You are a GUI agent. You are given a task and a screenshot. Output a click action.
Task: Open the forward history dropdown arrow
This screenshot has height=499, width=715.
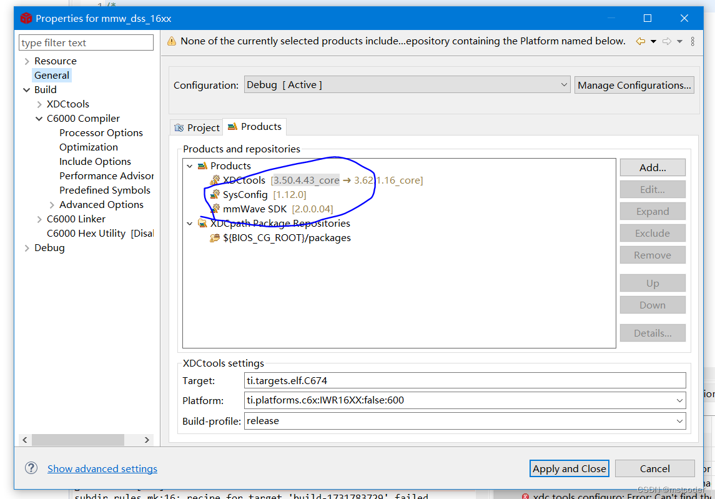tap(679, 41)
